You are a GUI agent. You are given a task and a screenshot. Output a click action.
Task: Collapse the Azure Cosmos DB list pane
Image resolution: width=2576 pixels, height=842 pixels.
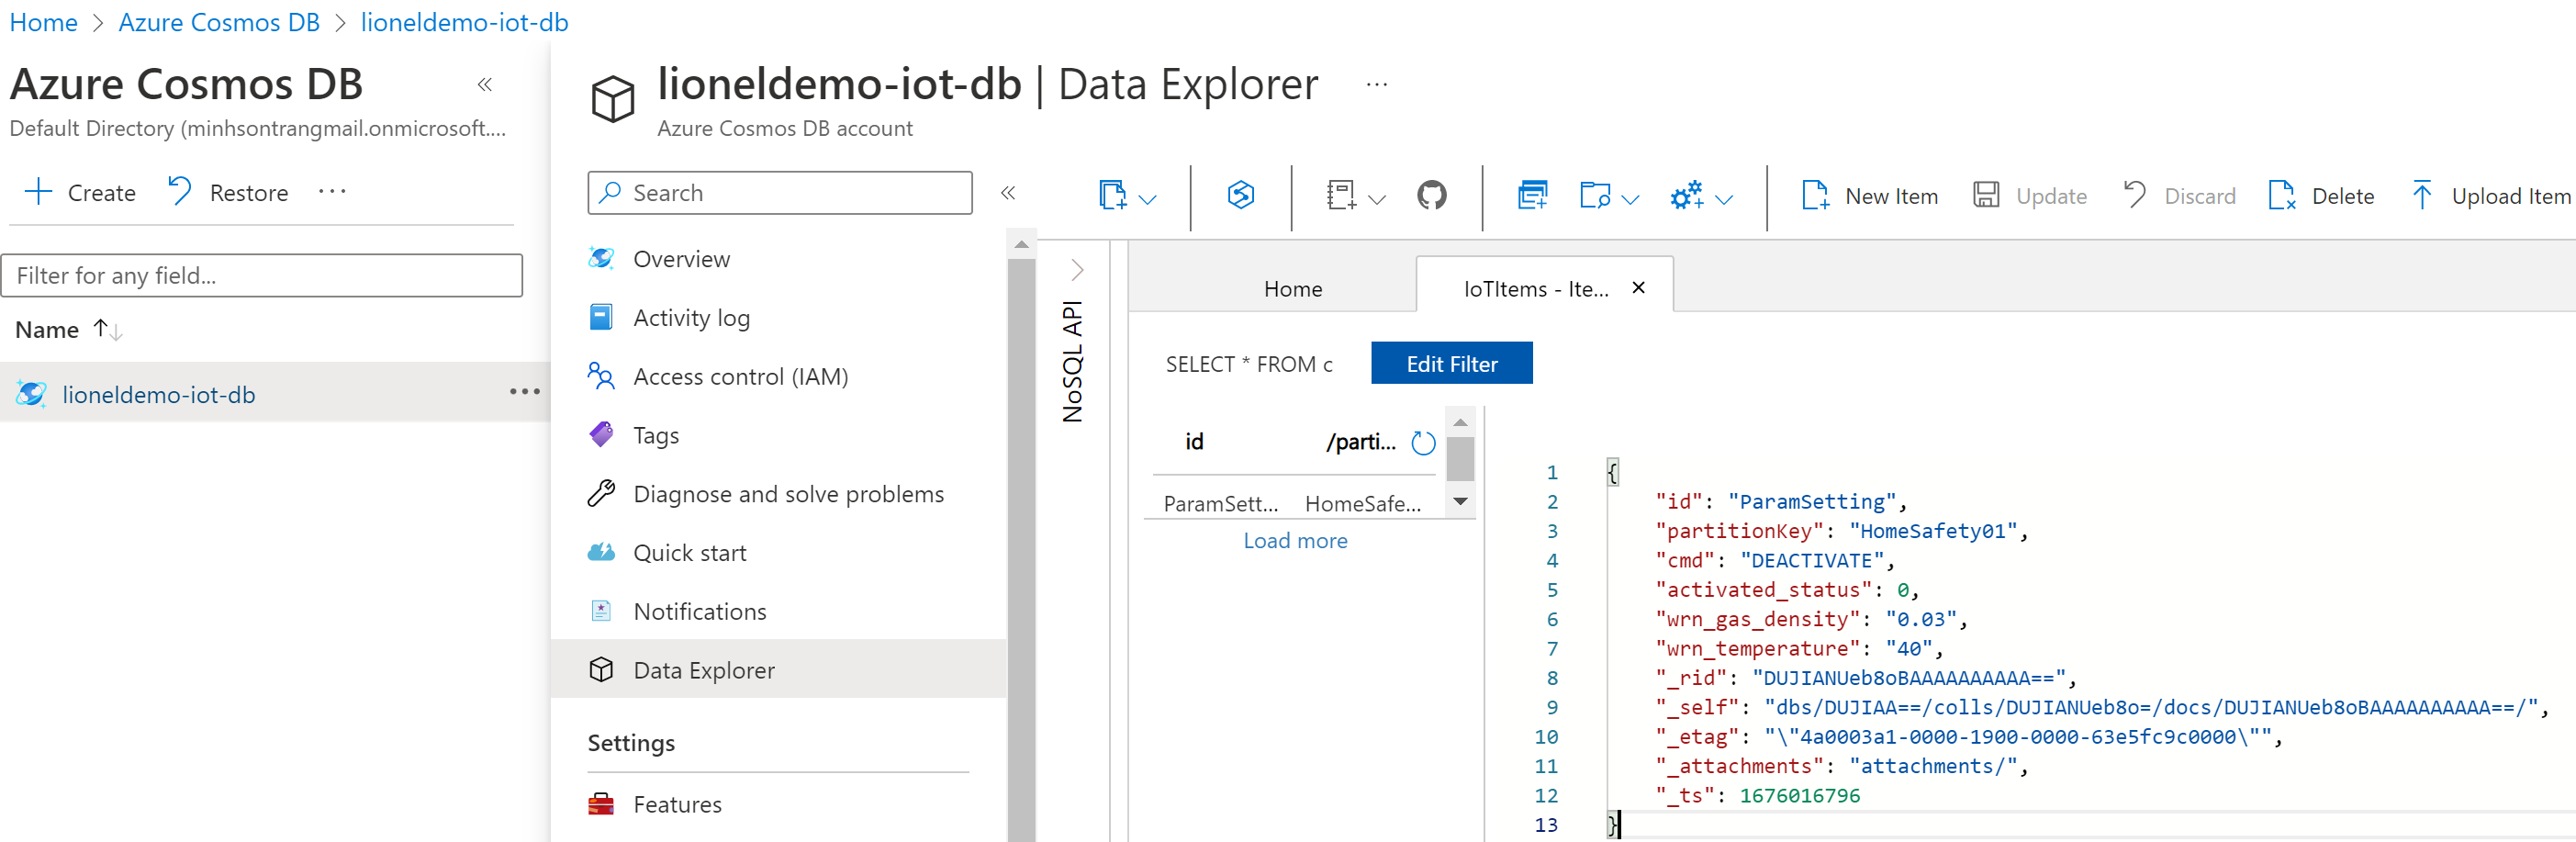pos(485,85)
